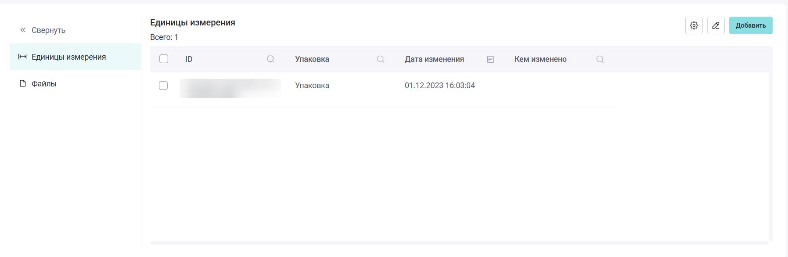Click the 01.12.2023 16:03:04 date cell
Screen dimensions: 788x257
(440, 86)
